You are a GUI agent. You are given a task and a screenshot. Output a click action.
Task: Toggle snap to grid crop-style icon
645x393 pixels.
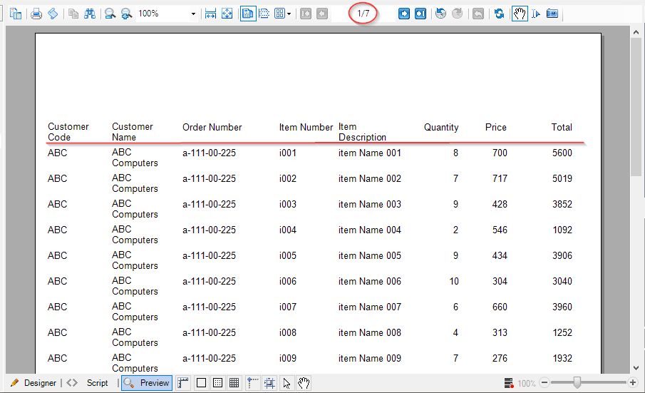[270, 383]
